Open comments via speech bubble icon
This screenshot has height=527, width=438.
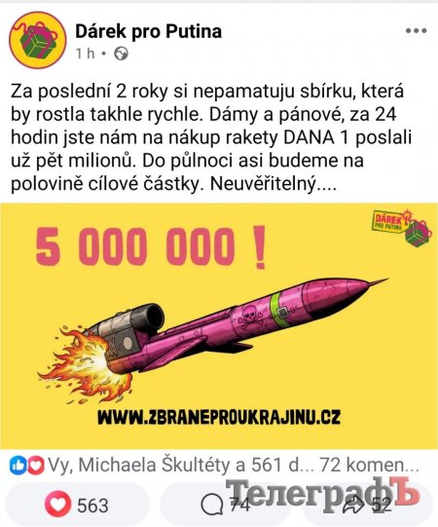coord(212,505)
